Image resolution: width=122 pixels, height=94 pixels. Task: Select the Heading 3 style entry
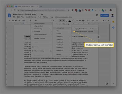[62, 42]
